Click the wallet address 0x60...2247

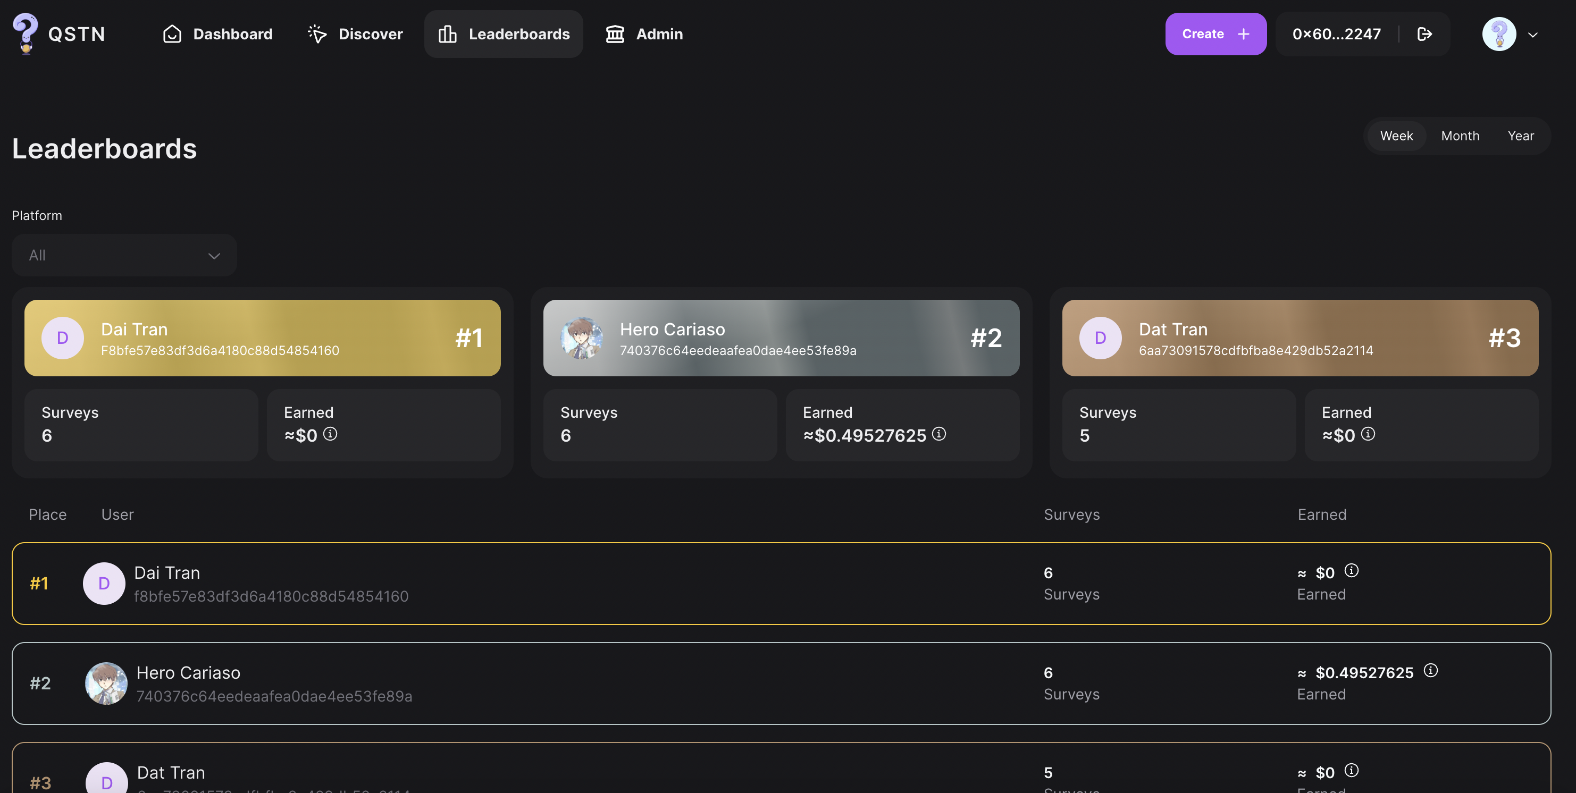click(1336, 33)
